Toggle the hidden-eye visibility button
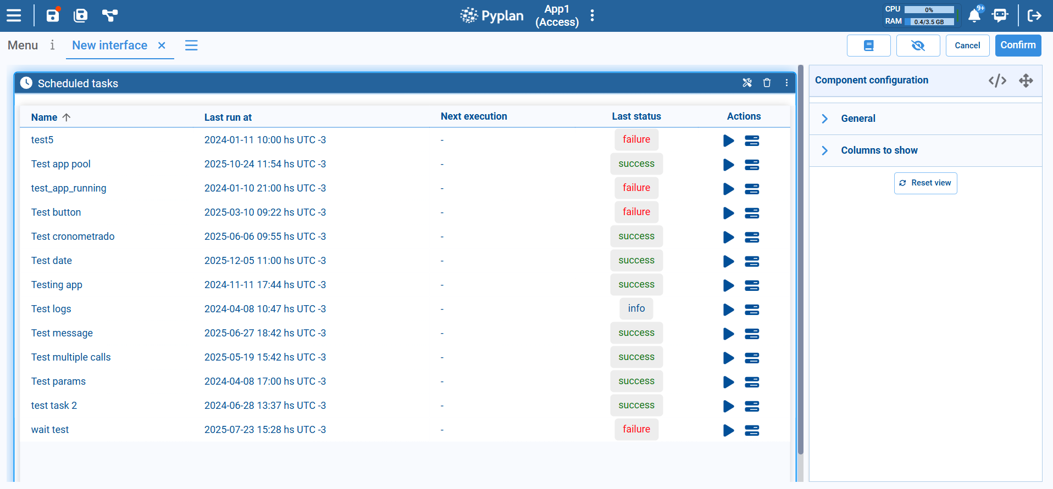 (x=918, y=46)
